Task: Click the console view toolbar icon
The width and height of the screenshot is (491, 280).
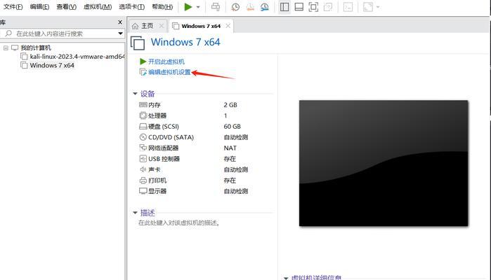Action: (x=348, y=7)
